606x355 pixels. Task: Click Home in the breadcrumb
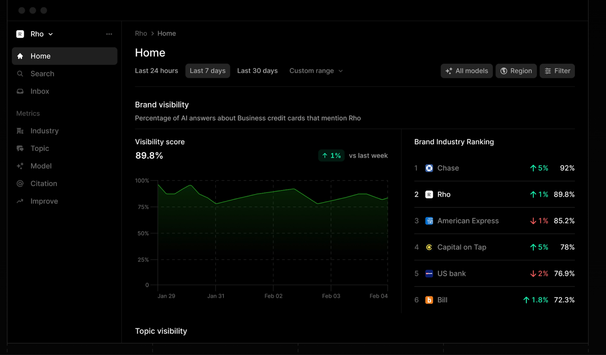pyautogui.click(x=166, y=33)
